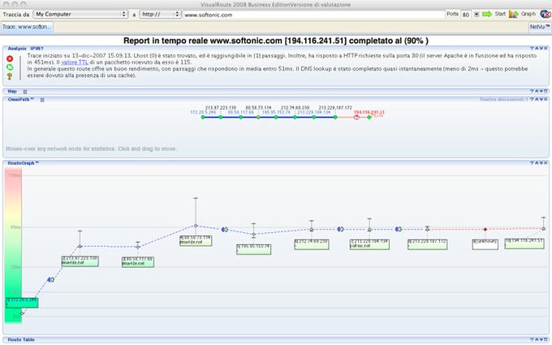Move the OmniPath panel down
Screen dimensions: 552x345
(x=541, y=100)
